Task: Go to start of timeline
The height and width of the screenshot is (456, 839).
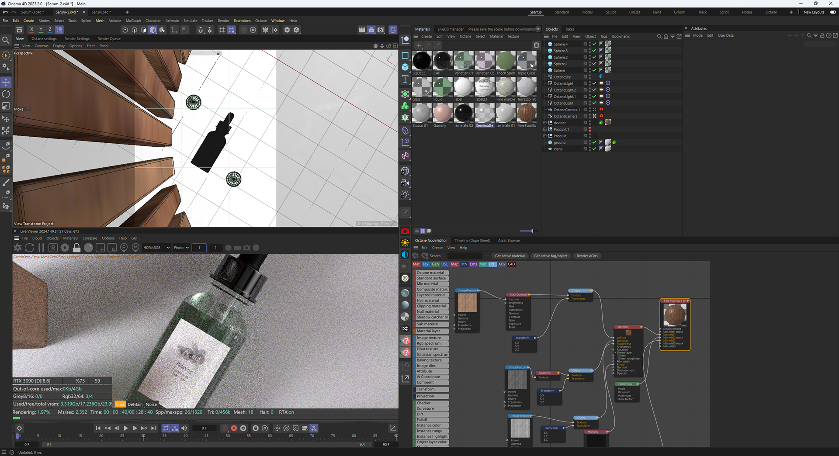Action: click(x=98, y=428)
